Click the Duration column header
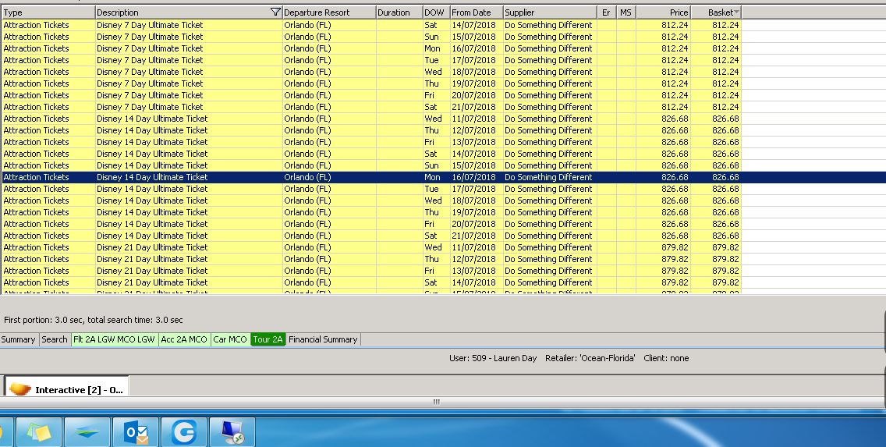 399,12
